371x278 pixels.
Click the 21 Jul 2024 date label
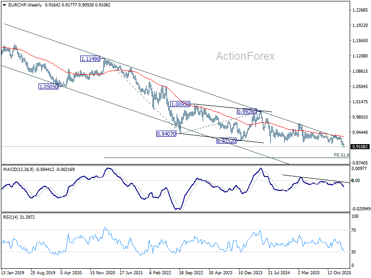click(x=279, y=273)
